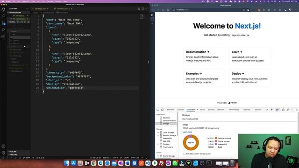Screen dimensions: 299x168
Task: Open the Deploy card link
Action: click(249, 78)
